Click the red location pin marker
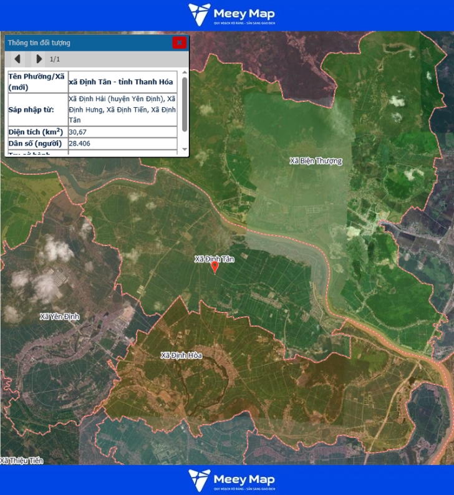Screen dimensions: 454x495 point(215,267)
